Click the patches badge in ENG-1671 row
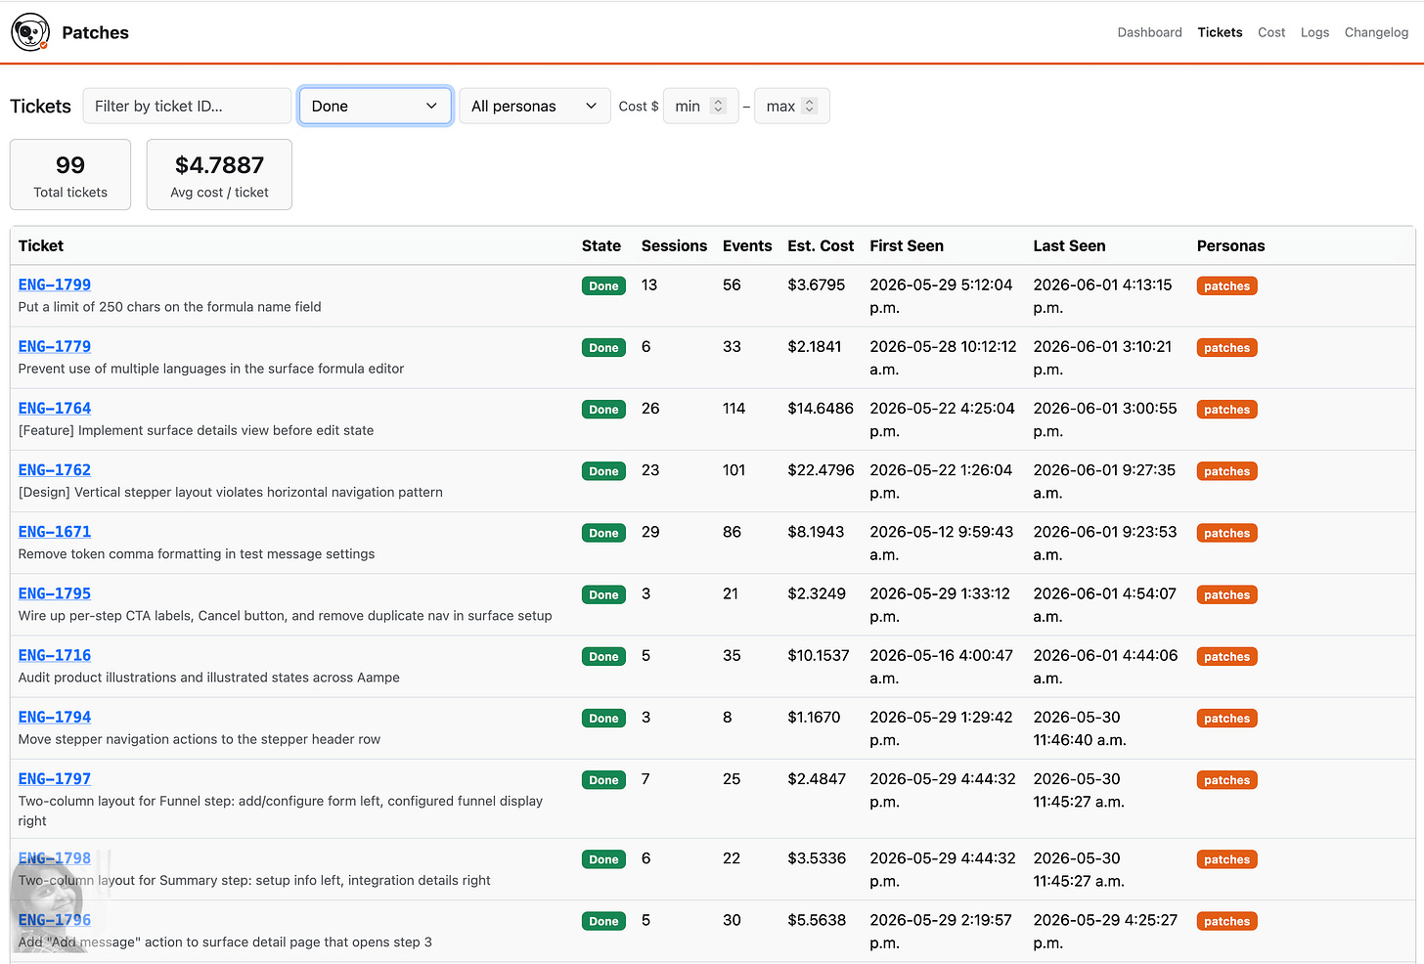 pyautogui.click(x=1226, y=532)
